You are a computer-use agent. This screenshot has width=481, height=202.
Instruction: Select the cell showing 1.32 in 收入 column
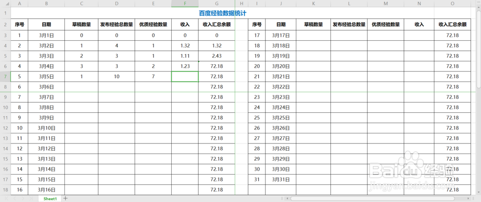(x=185, y=46)
